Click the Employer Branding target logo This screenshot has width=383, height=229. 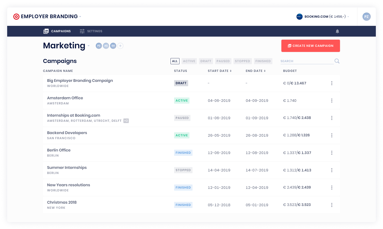pos(16,17)
